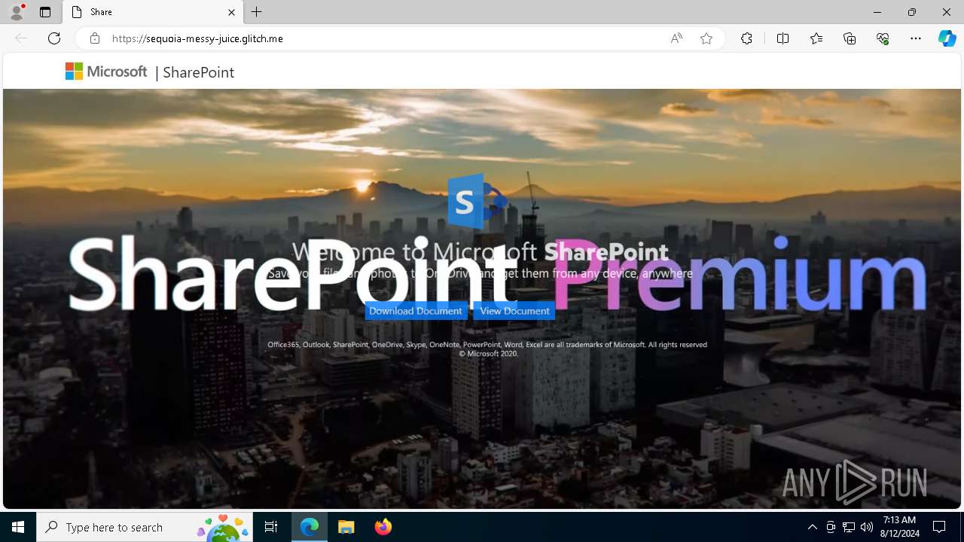Click the Microsoft logo in header
Image resolution: width=964 pixels, height=542 pixels.
click(x=106, y=72)
